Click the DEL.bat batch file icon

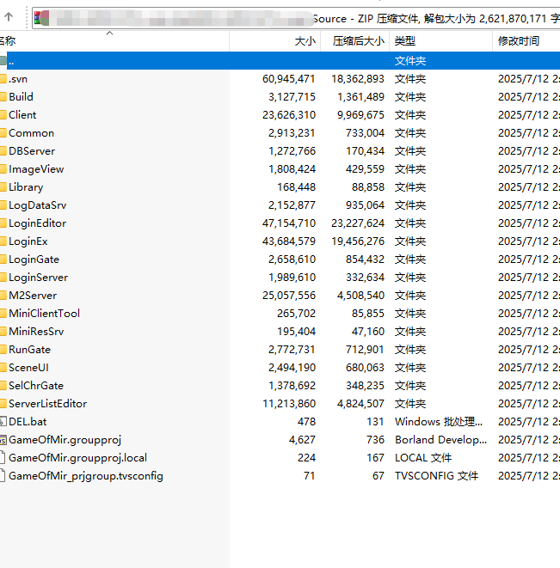pos(3,422)
